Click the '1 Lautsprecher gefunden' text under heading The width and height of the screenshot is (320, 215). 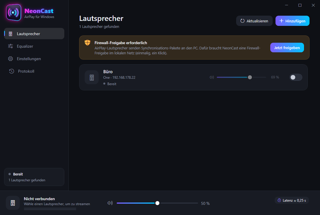[99, 27]
